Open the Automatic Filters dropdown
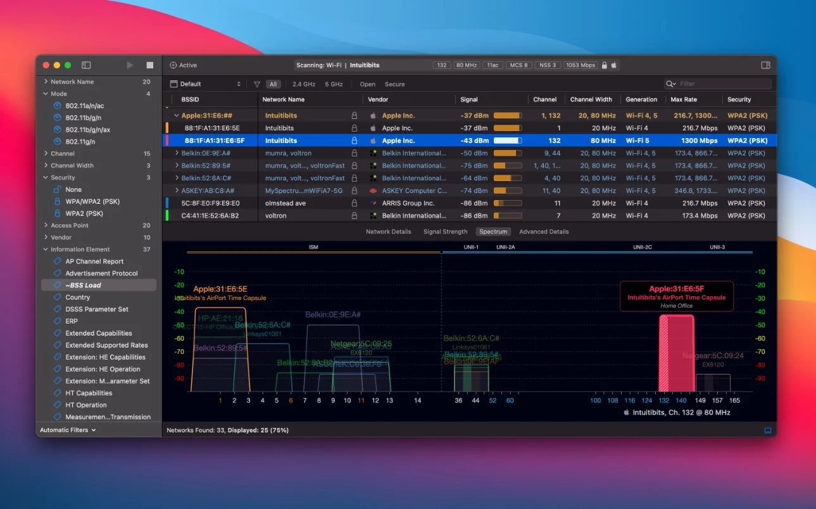 point(68,430)
